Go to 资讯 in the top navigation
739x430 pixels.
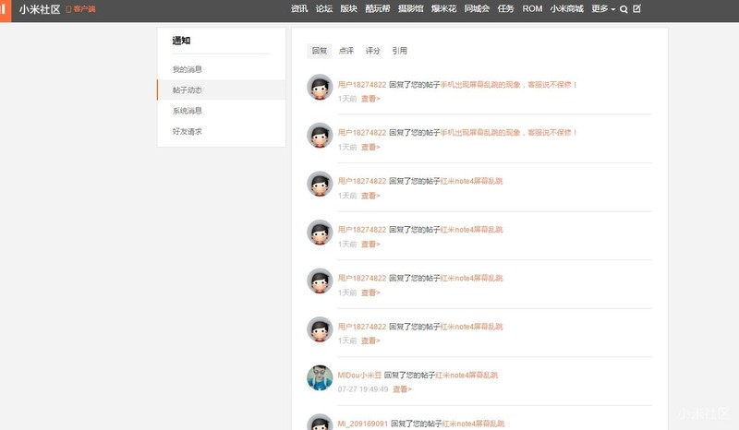(298, 8)
